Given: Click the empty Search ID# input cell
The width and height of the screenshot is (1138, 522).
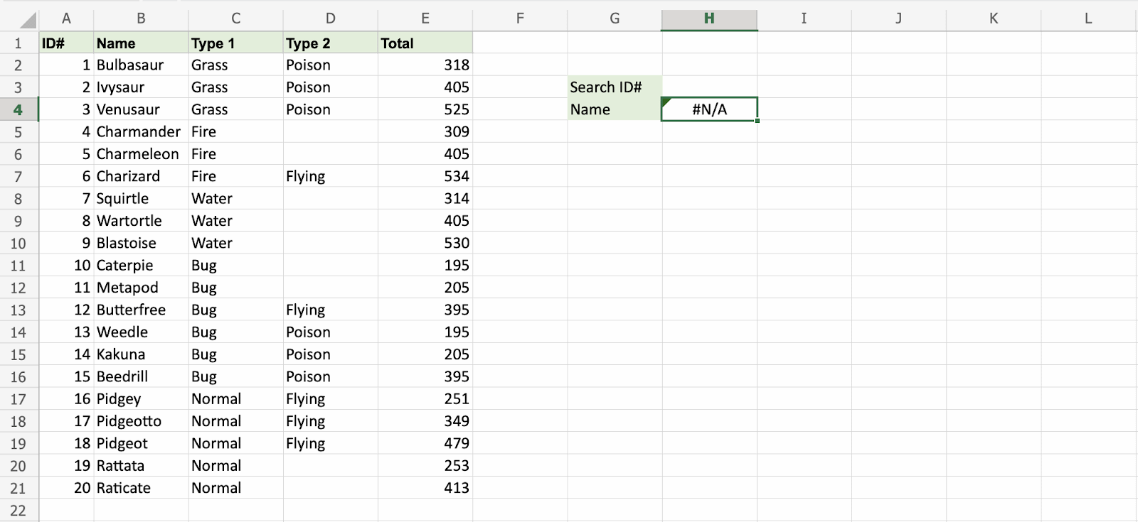Looking at the screenshot, I should coord(709,87).
